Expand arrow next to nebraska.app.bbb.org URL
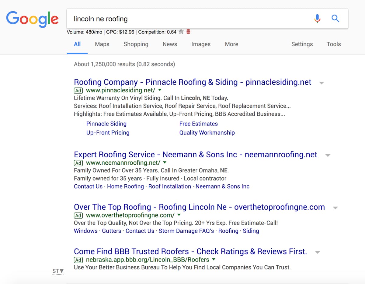This screenshot has width=365, height=284. coord(214,259)
